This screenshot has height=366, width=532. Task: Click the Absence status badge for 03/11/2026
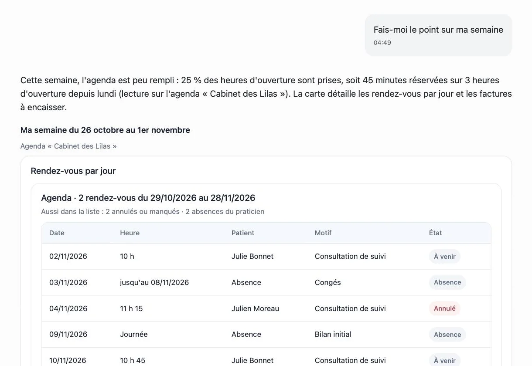point(447,282)
